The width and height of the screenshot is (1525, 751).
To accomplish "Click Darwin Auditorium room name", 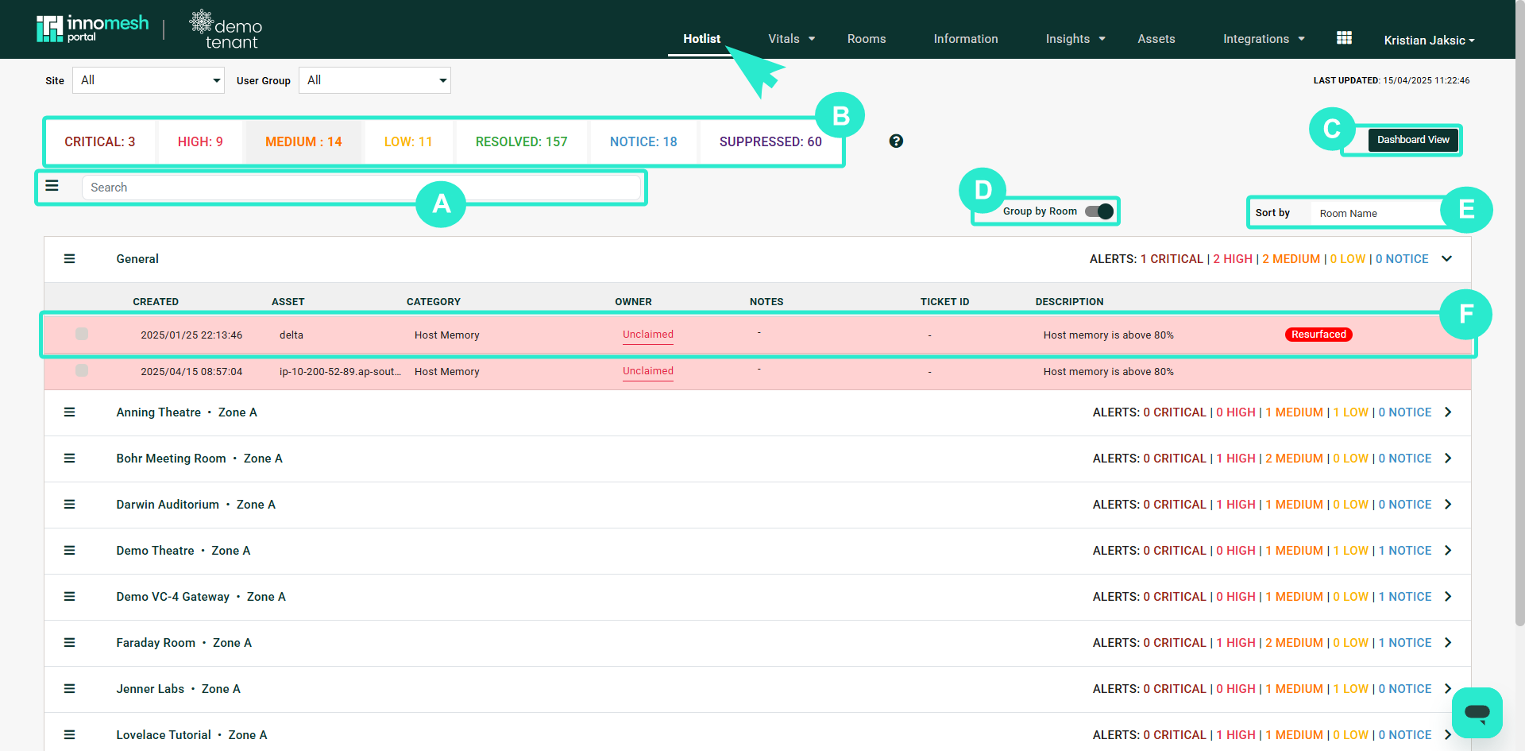I will coord(168,505).
